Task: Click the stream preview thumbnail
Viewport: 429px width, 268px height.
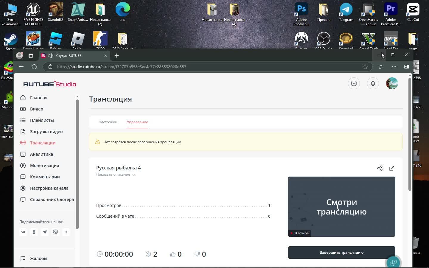Action: click(x=341, y=207)
